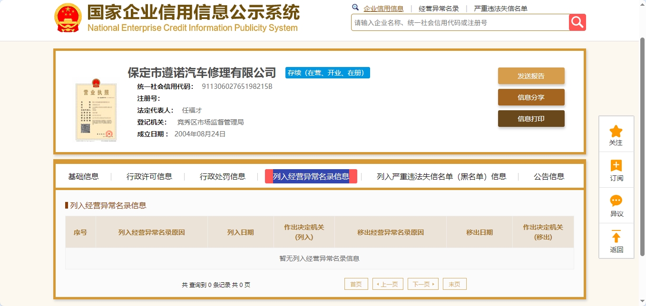Click the legal representative name 任福才
This screenshot has width=646, height=306.
192,110
